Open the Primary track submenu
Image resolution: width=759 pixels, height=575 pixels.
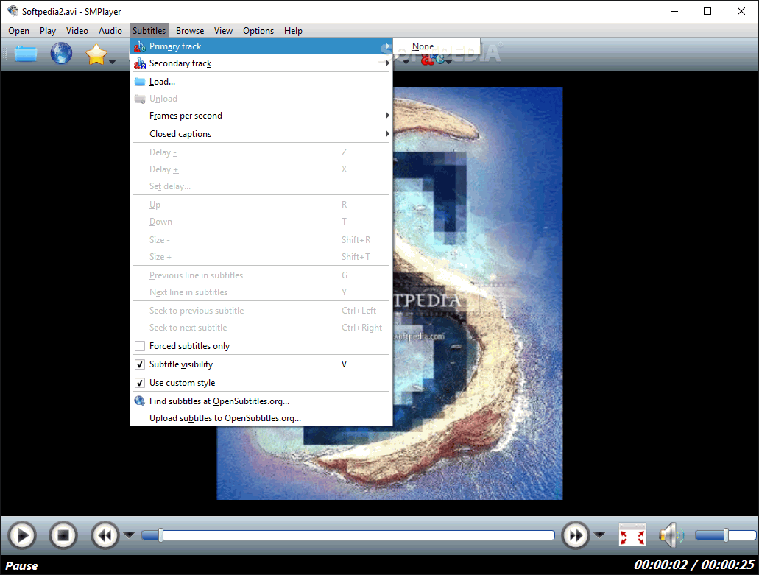[x=261, y=46]
